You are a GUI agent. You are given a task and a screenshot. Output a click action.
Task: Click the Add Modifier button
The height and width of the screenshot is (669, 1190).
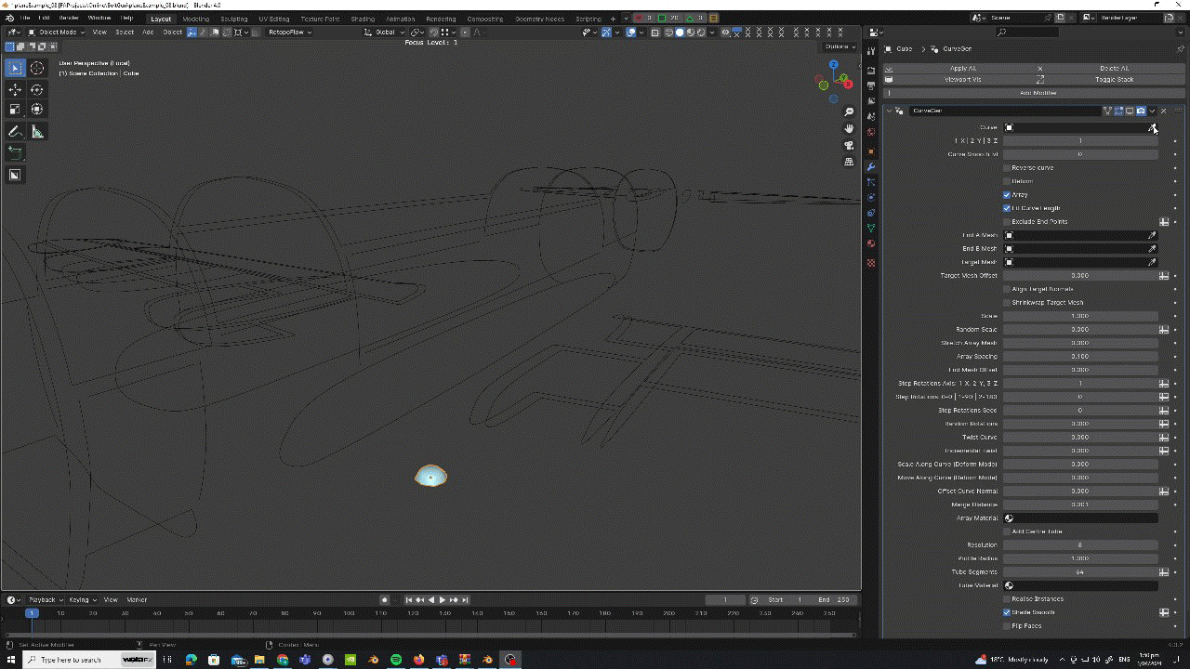[1037, 93]
